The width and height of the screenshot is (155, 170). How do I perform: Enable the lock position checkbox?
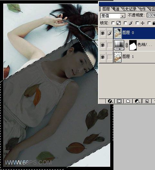(x=137, y=23)
